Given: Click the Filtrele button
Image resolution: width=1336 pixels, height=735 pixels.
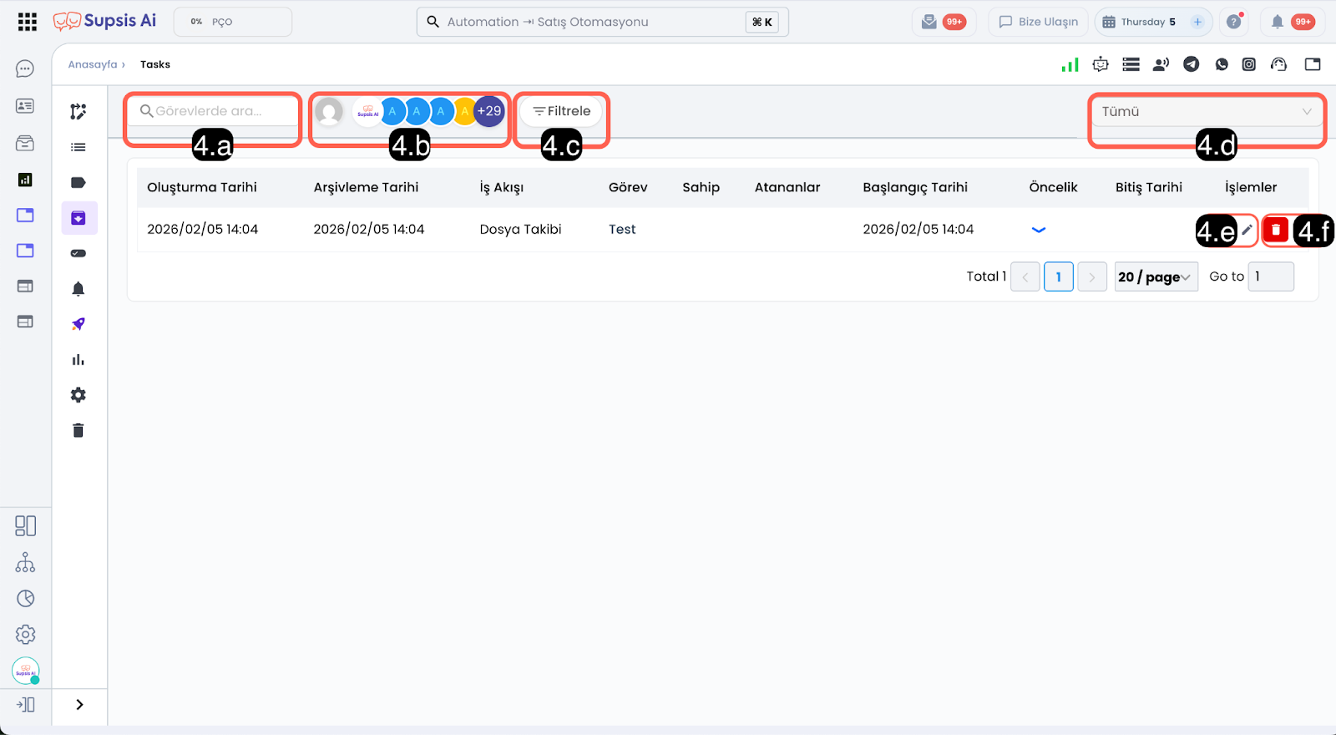Looking at the screenshot, I should (x=561, y=111).
